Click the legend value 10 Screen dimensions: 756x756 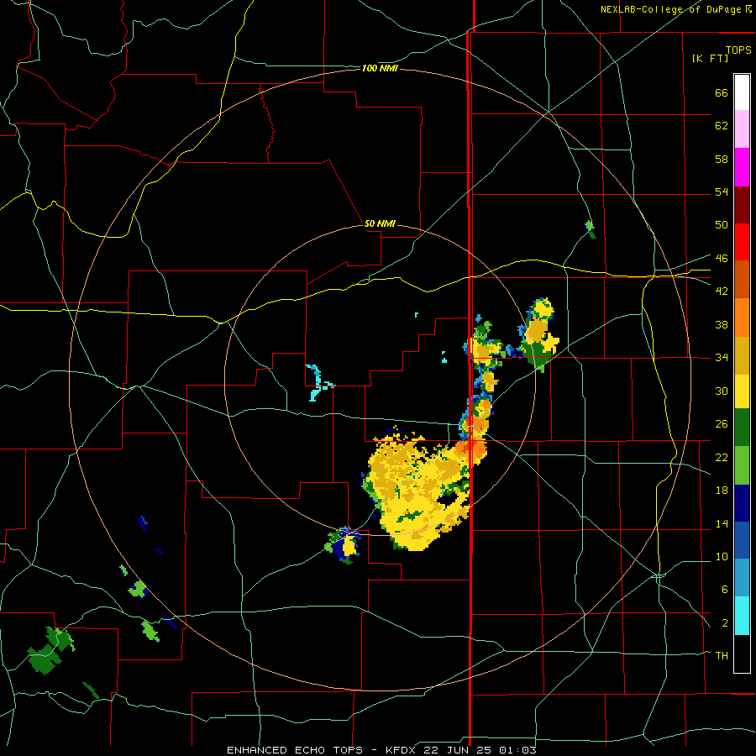pyautogui.click(x=722, y=557)
